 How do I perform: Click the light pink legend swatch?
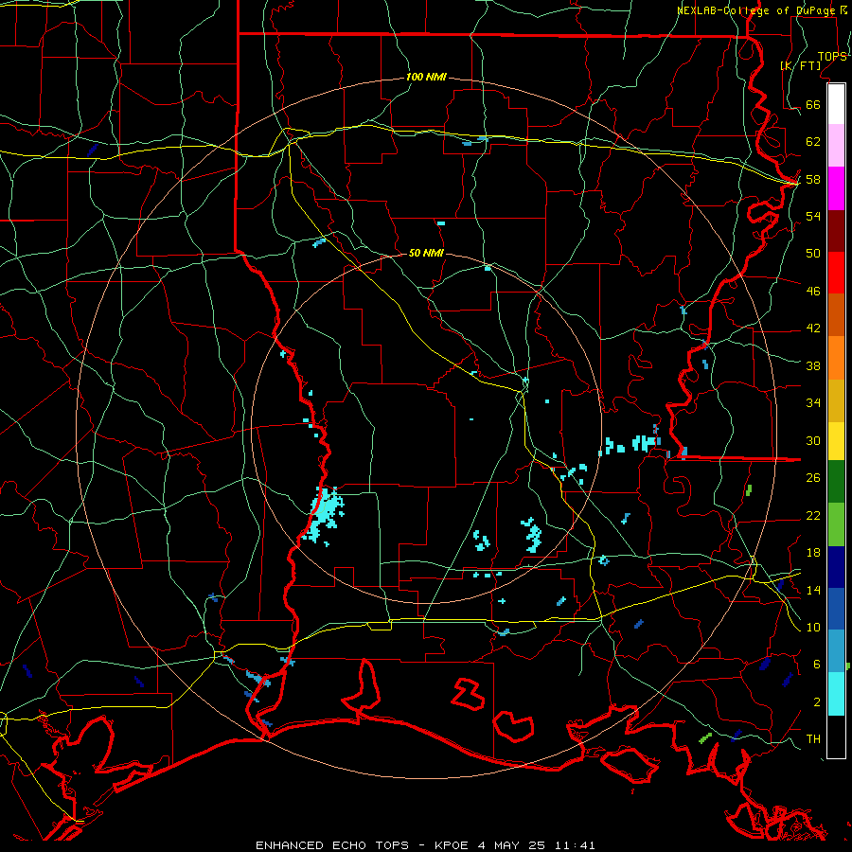[x=836, y=145]
